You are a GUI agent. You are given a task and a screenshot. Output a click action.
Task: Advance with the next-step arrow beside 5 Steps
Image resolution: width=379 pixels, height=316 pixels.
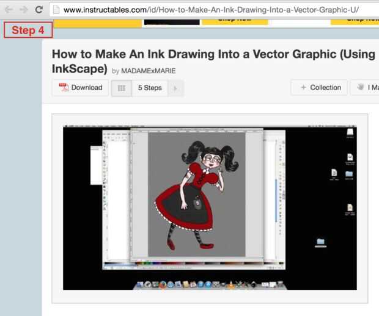[175, 88]
